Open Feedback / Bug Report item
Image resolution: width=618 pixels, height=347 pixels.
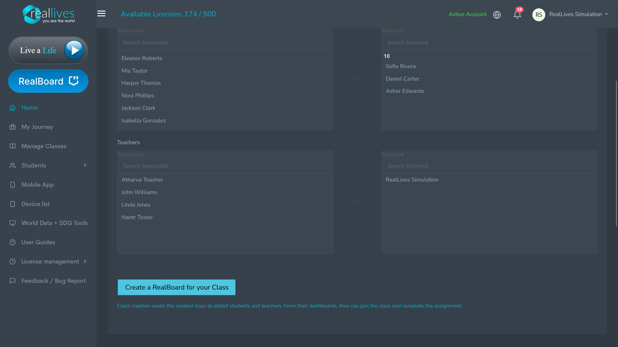[x=53, y=281]
